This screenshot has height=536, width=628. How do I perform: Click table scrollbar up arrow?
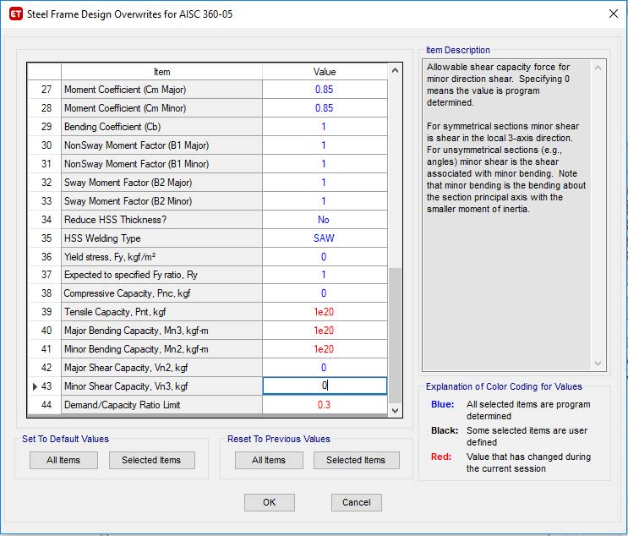tap(395, 70)
